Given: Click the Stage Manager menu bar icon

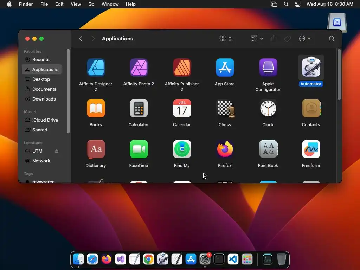Looking at the screenshot, I should [274, 4].
